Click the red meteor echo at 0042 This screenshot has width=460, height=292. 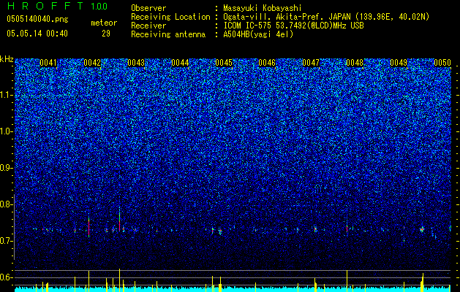tap(89, 226)
